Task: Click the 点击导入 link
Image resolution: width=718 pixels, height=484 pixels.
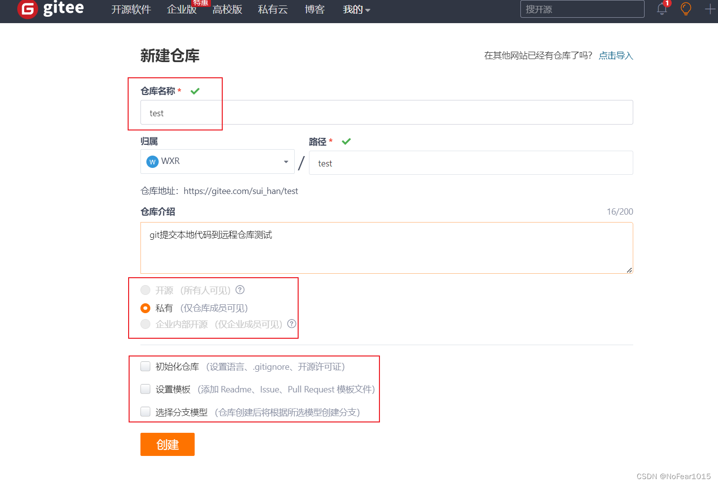Action: 615,56
